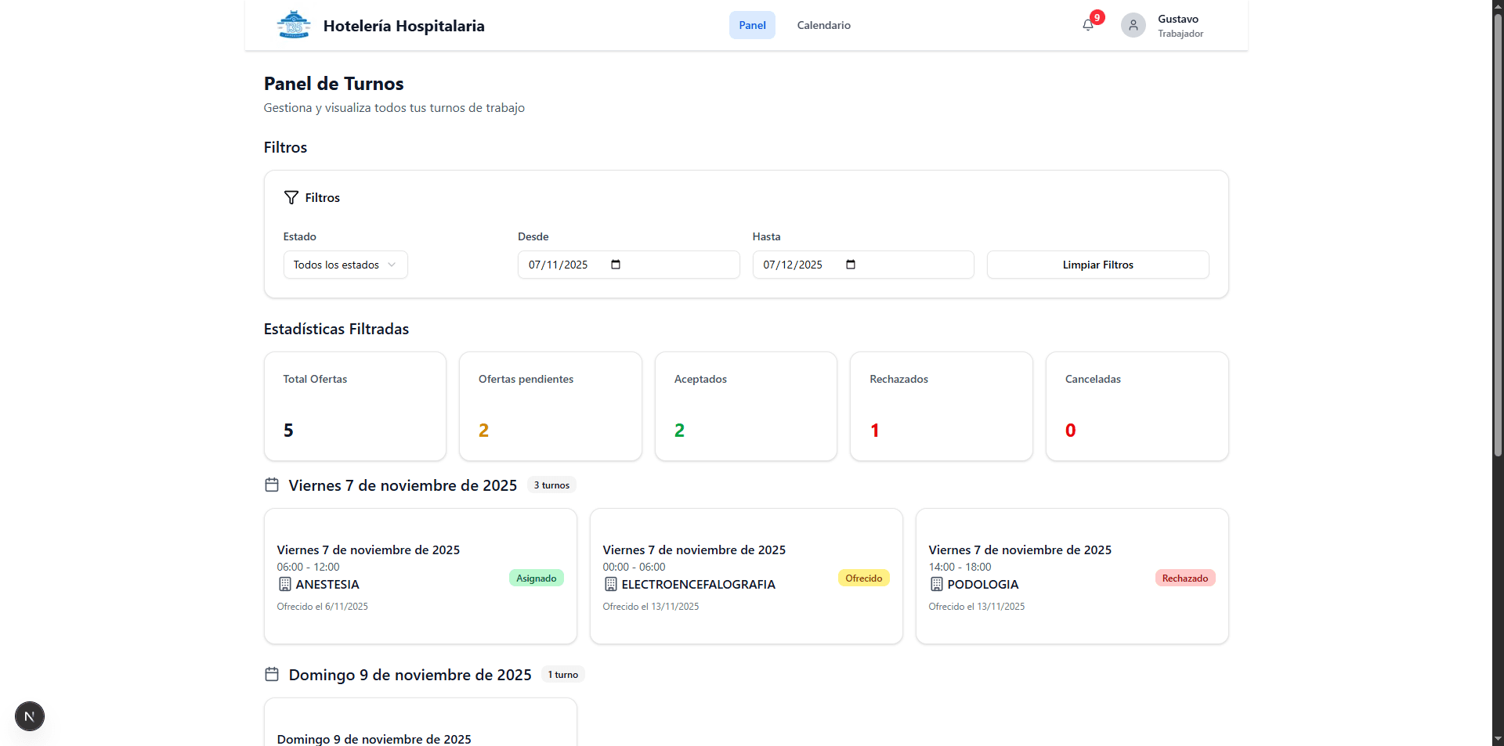This screenshot has height=746, width=1504.
Task: Select the Panel tab
Action: [751, 25]
